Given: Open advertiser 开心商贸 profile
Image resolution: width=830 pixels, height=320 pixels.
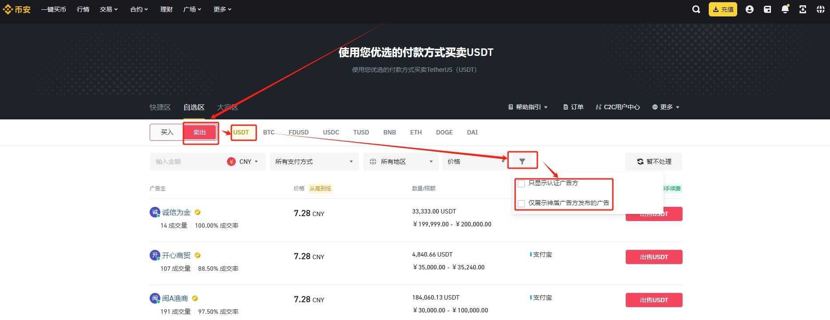Looking at the screenshot, I should point(176,255).
